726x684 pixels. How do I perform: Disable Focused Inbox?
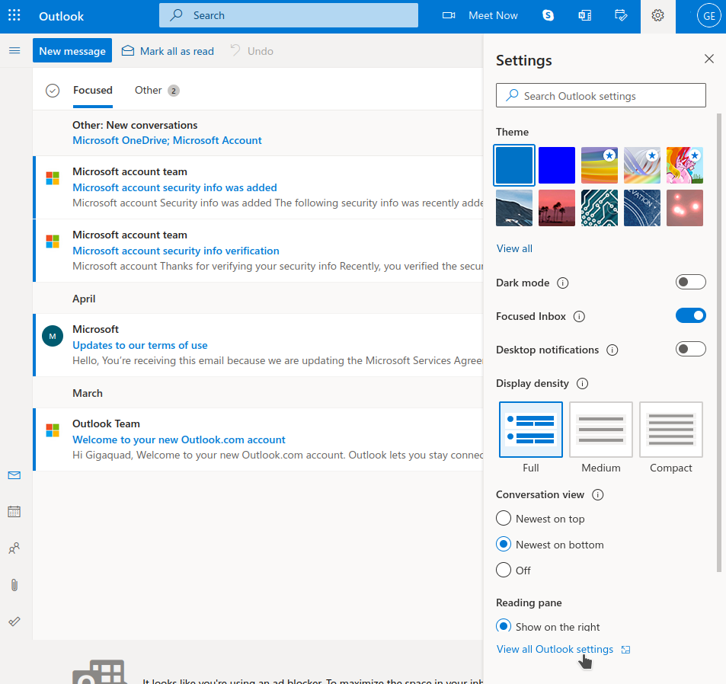[x=690, y=315]
